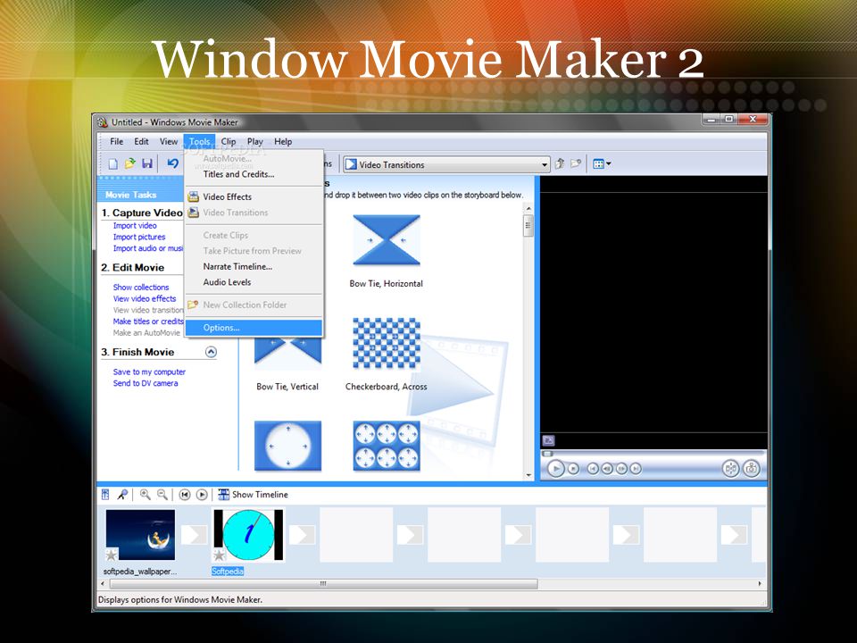Choose Titles and Credits... menu item

[x=254, y=174]
